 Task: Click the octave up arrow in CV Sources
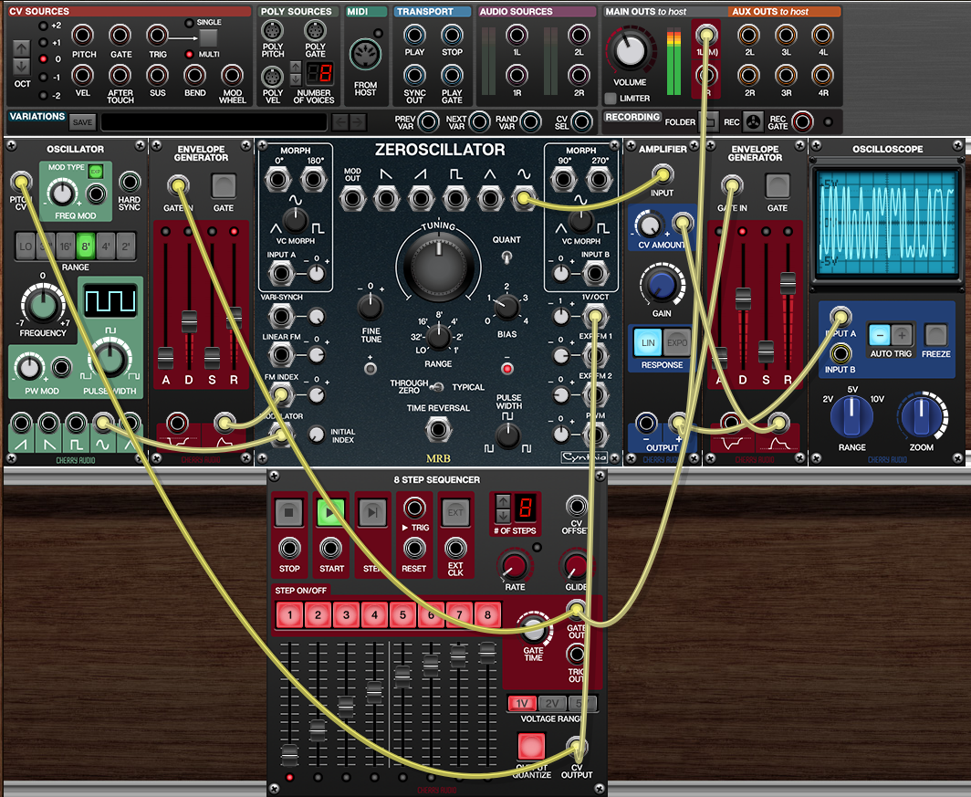[22, 48]
